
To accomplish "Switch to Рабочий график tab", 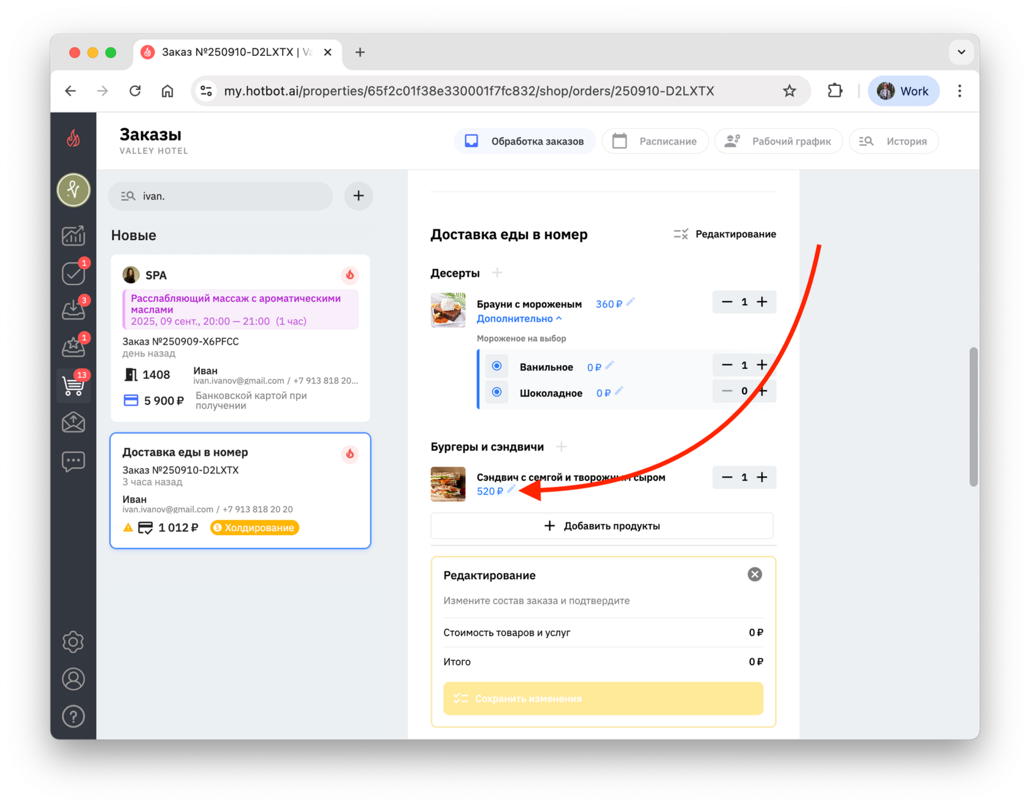I will tap(779, 141).
